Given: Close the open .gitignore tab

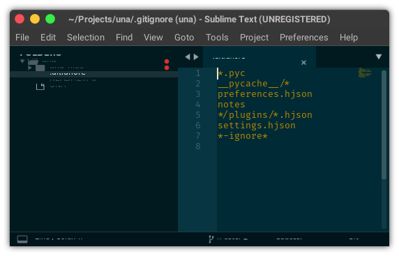Looking at the screenshot, I should pos(303,63).
